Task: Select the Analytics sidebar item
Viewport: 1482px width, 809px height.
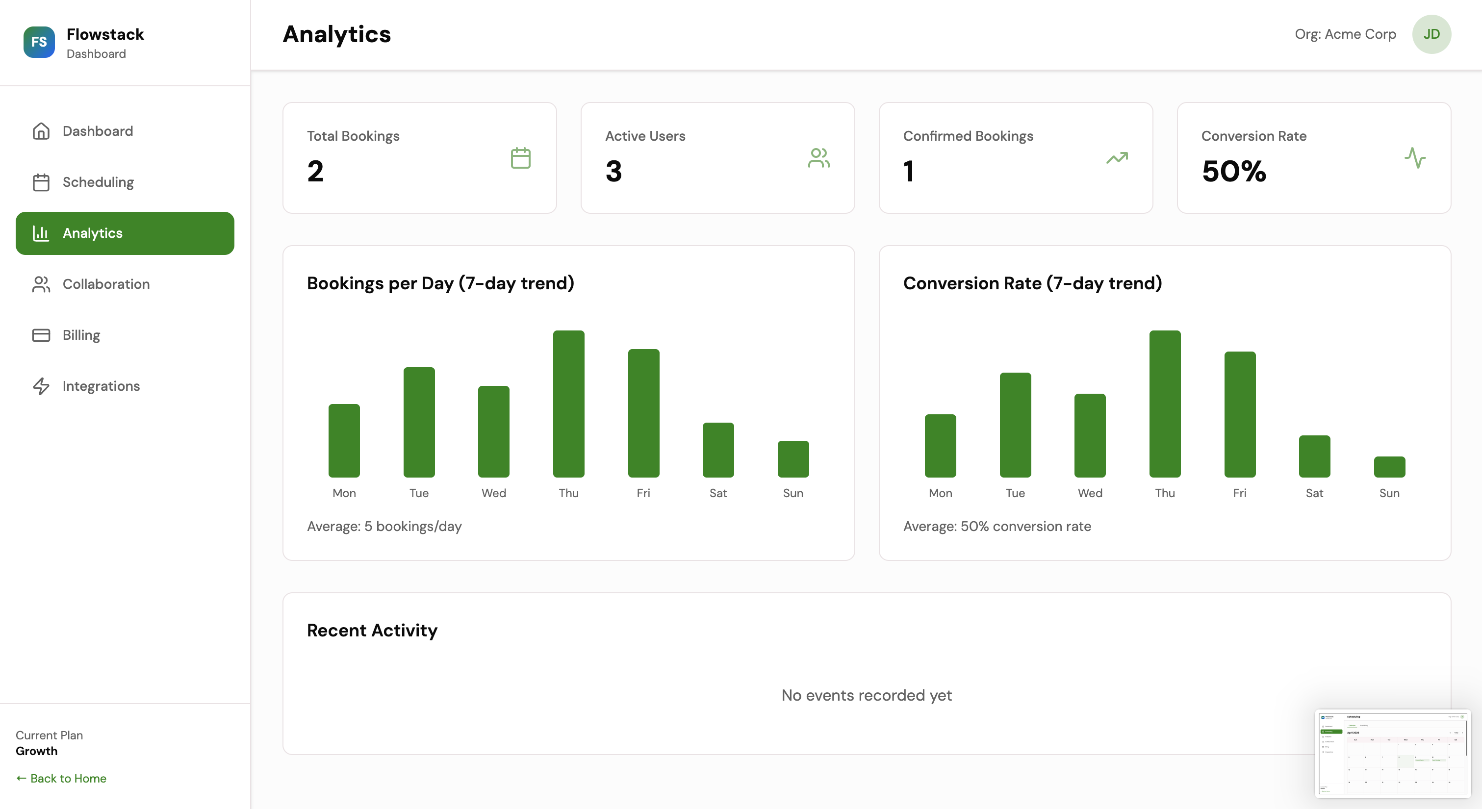Action: click(125, 233)
